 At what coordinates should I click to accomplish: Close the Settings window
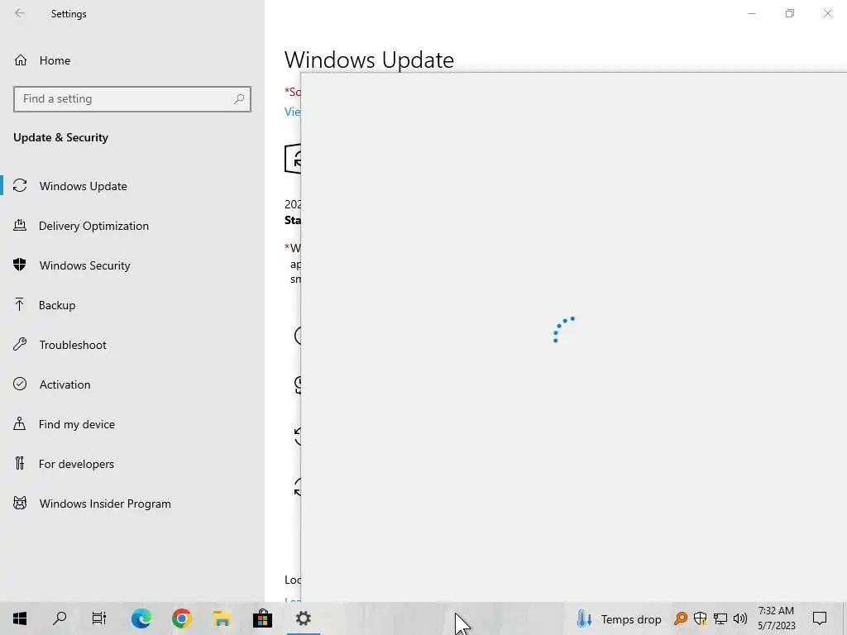[x=827, y=13]
